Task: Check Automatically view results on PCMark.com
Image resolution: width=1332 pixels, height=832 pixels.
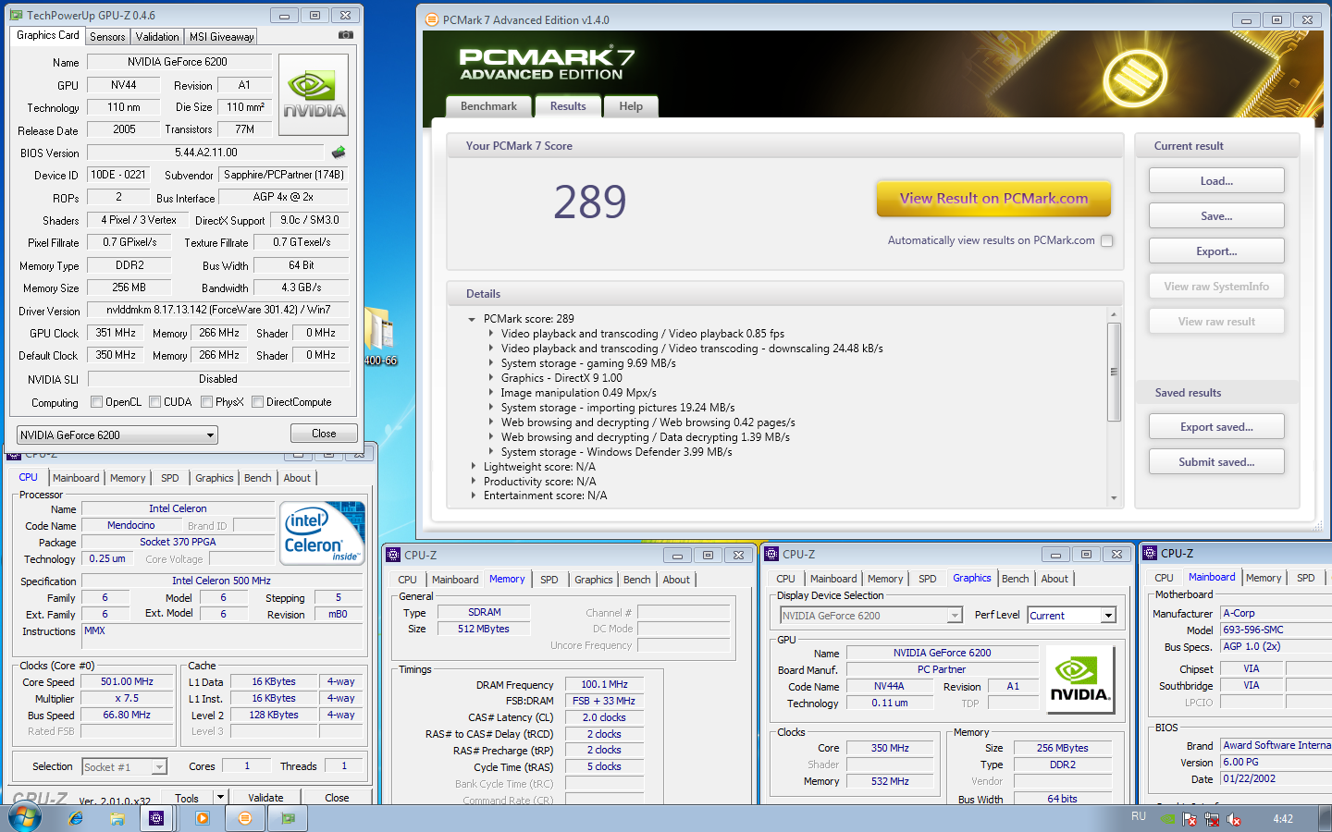Action: [1106, 240]
